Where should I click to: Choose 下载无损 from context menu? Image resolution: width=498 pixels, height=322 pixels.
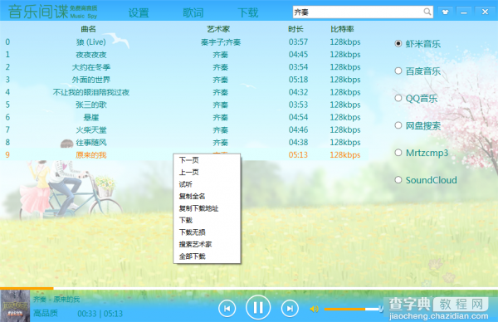tap(207, 232)
